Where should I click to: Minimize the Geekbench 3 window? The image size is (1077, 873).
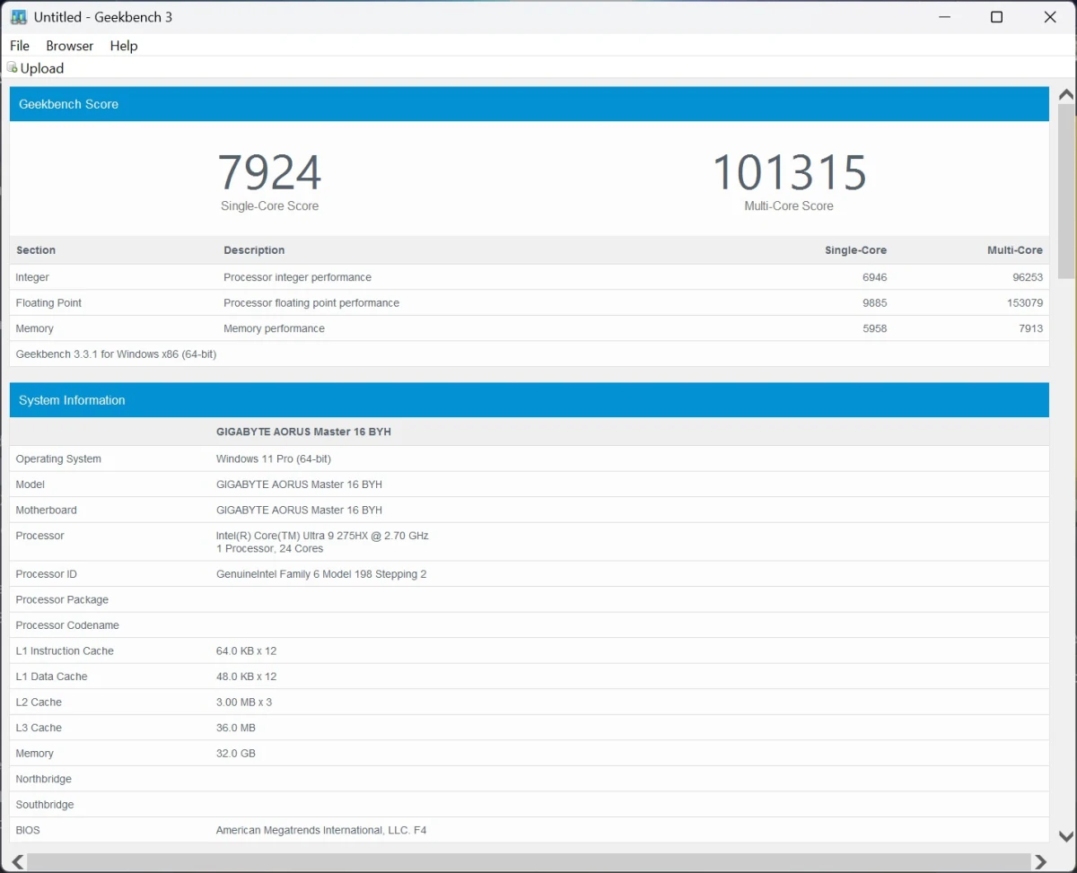point(943,17)
